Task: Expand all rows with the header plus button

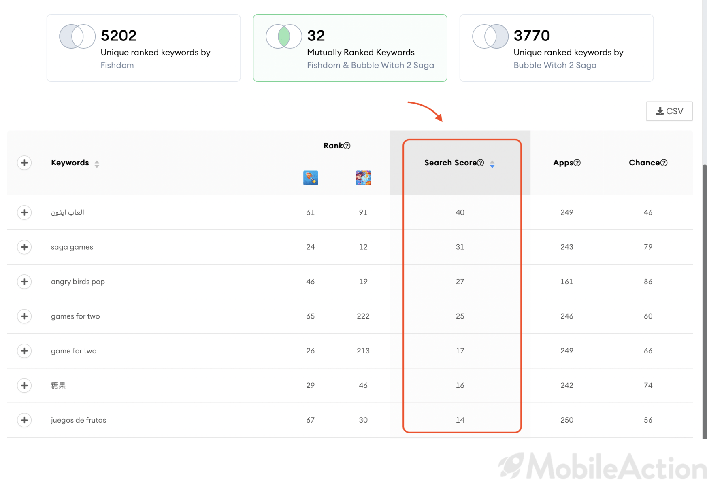Action: tap(24, 163)
